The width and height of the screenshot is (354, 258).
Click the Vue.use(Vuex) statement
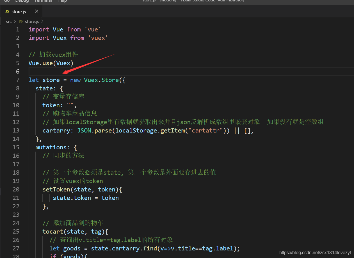(x=51, y=63)
